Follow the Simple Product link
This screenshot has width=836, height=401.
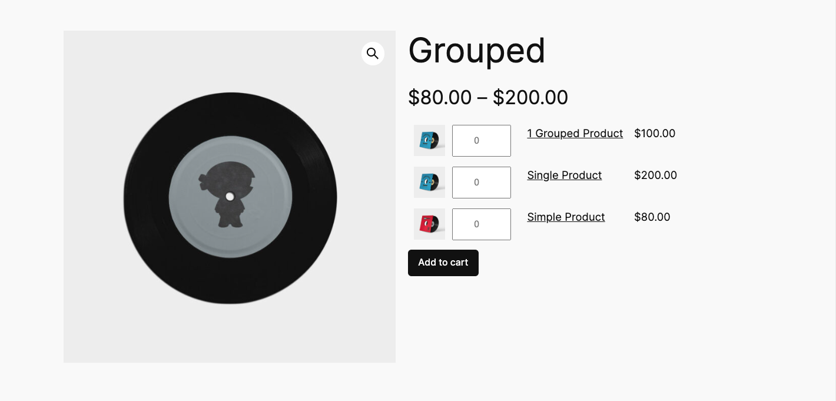(x=566, y=217)
